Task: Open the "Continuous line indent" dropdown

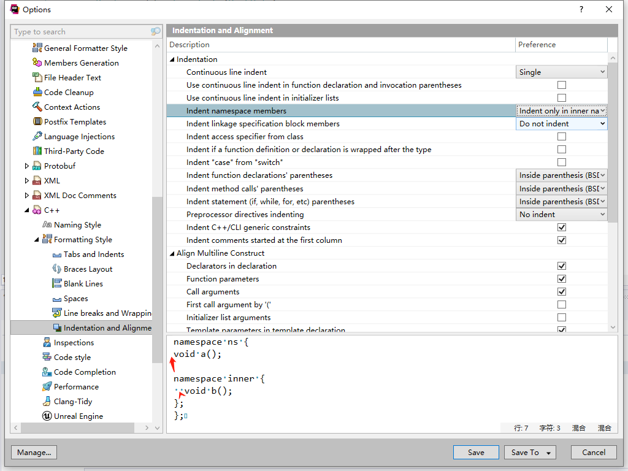Action: pyautogui.click(x=561, y=72)
